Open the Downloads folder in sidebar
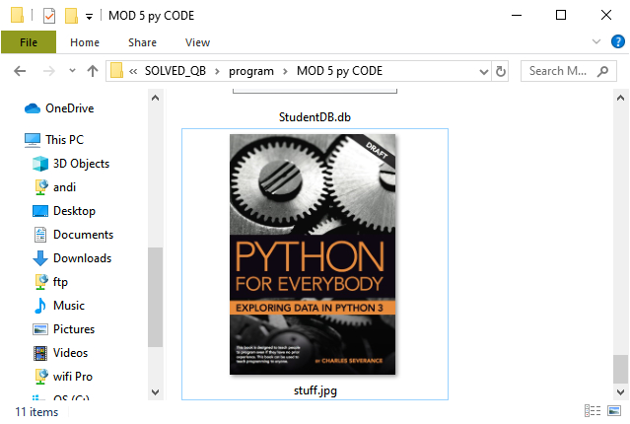This screenshot has height=424, width=630. tap(82, 258)
